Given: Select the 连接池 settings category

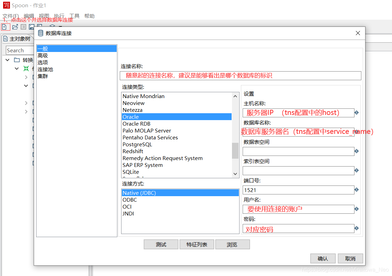Looking at the screenshot, I should coord(77,70).
